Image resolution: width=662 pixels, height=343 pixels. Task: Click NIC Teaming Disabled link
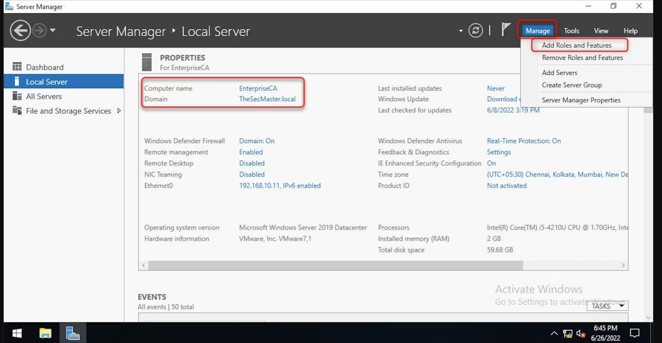[x=252, y=174]
